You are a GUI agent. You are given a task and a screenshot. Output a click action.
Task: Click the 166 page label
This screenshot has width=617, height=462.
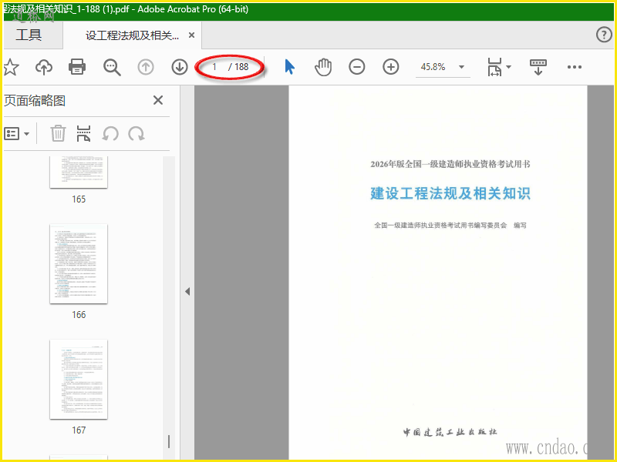[79, 315]
